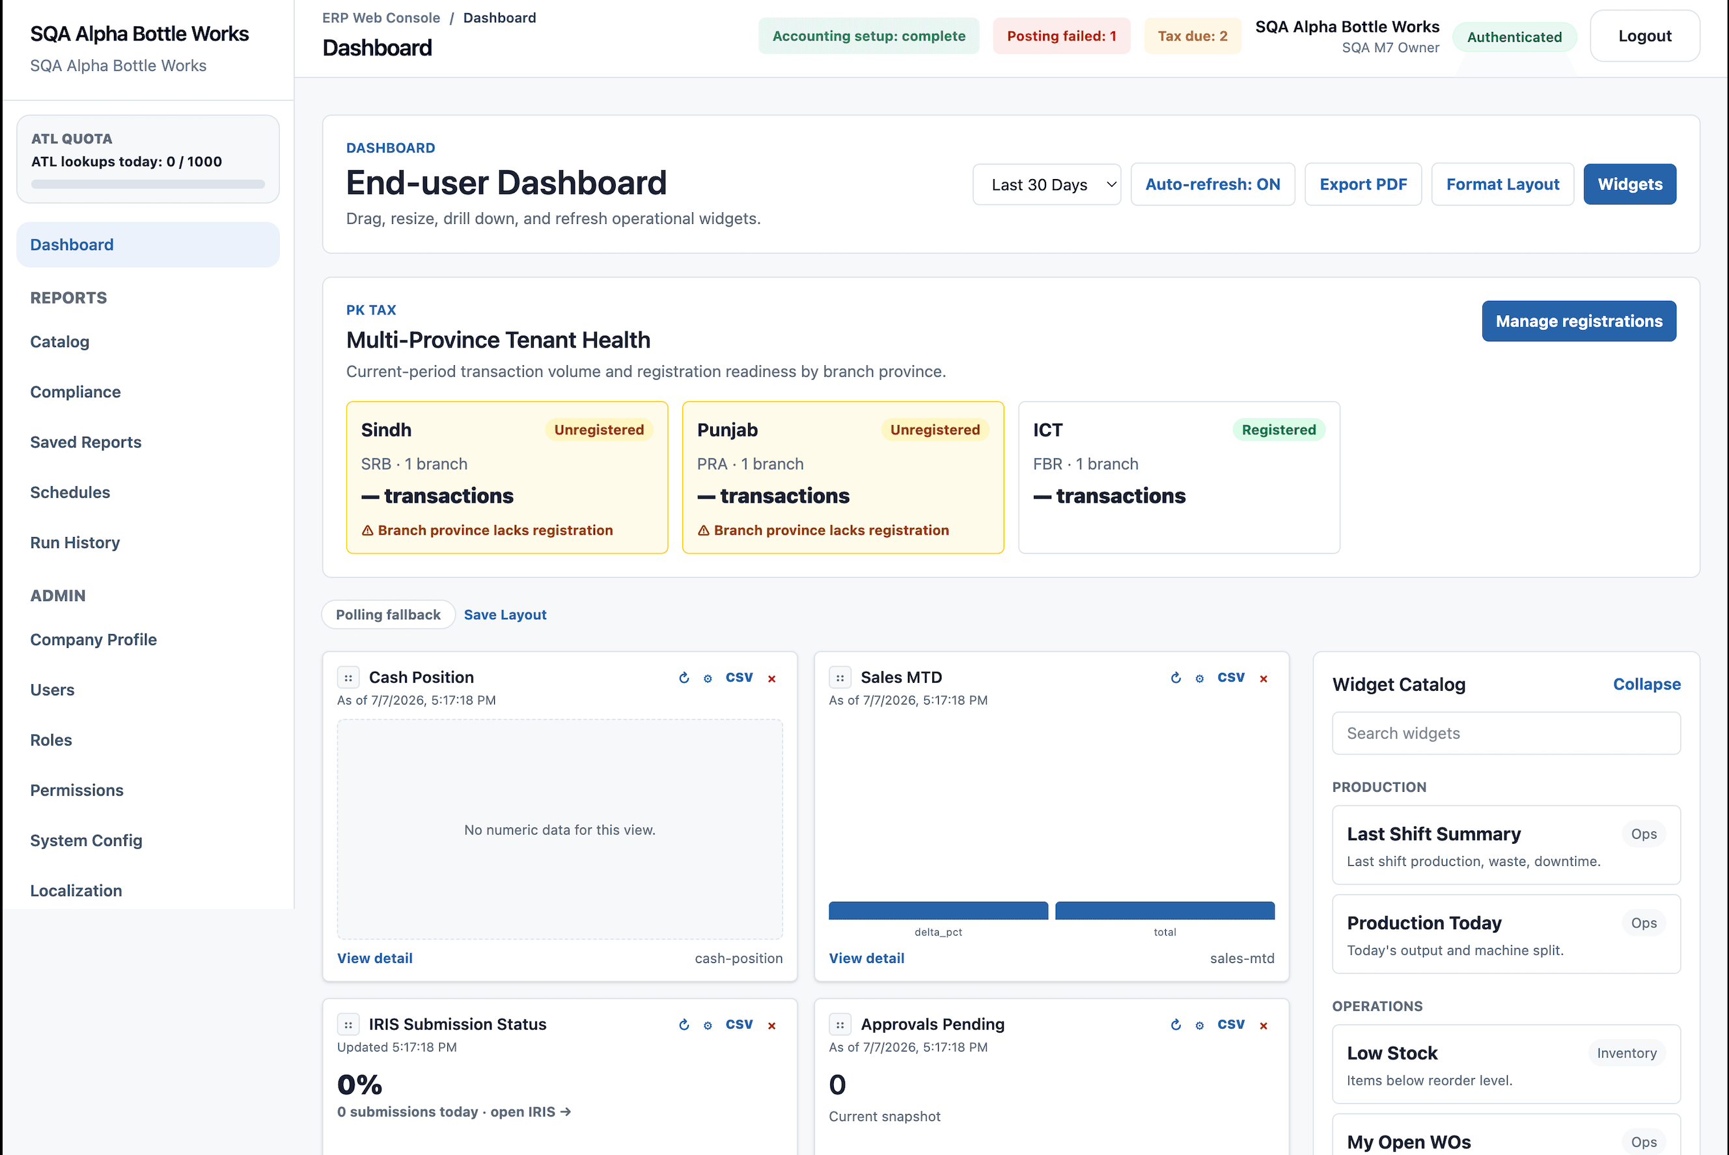Click the Search widgets field
Viewport: 1729px width, 1155px height.
coord(1506,734)
